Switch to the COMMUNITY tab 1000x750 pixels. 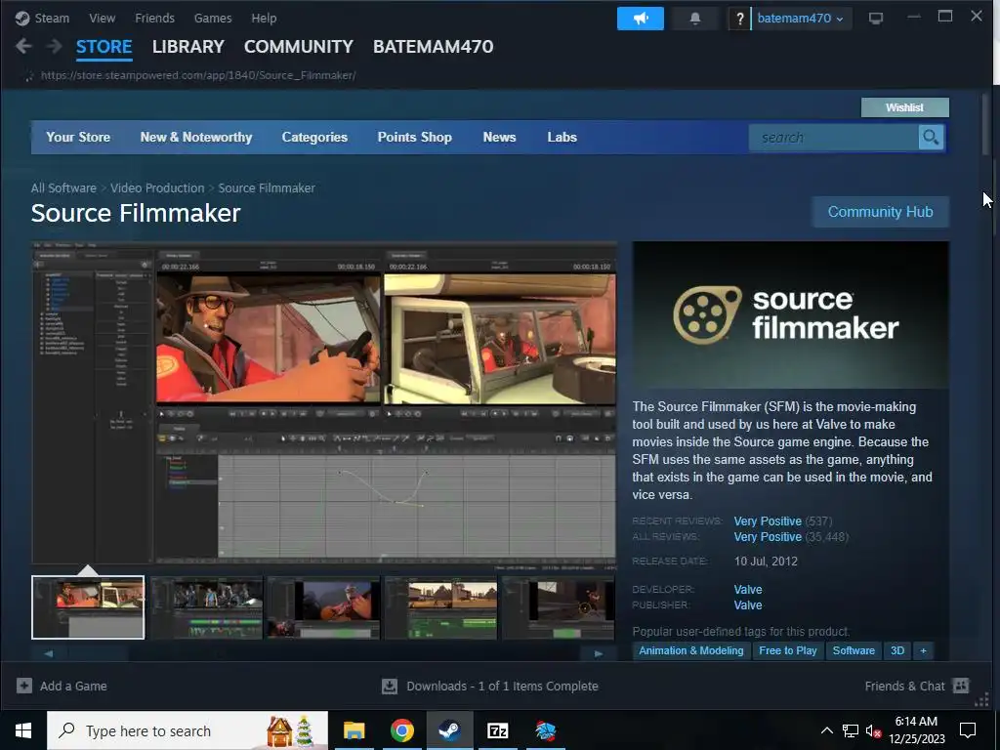(x=299, y=47)
